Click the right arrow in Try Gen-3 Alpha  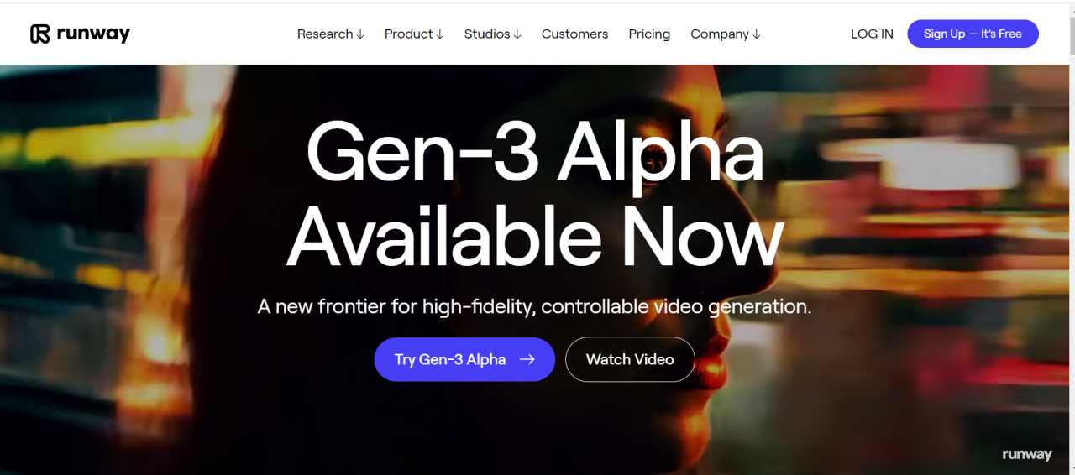527,359
